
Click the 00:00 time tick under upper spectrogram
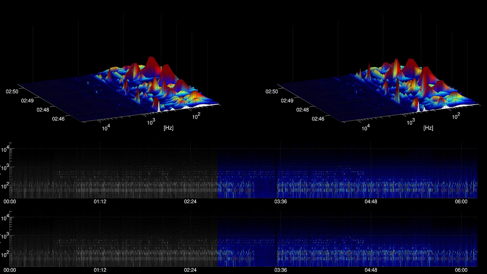(10, 202)
